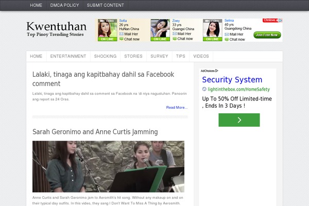The image size is (309, 206).
Task: Open article about Lalaki and Facebook comment
Action: [x=104, y=79]
